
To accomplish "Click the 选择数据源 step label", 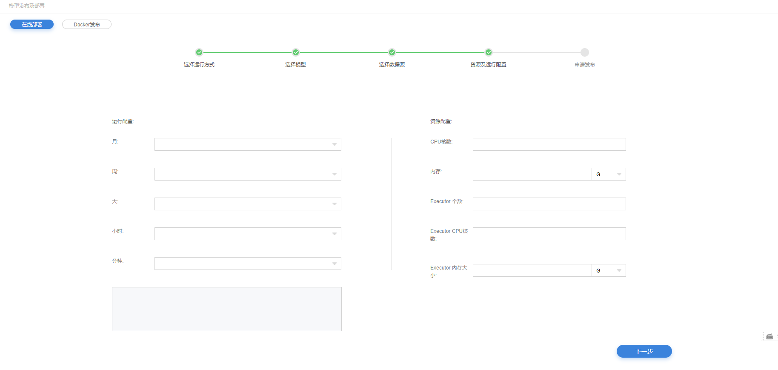I will click(x=392, y=65).
